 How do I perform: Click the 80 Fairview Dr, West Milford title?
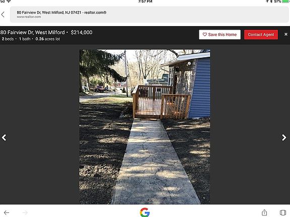click(33, 32)
